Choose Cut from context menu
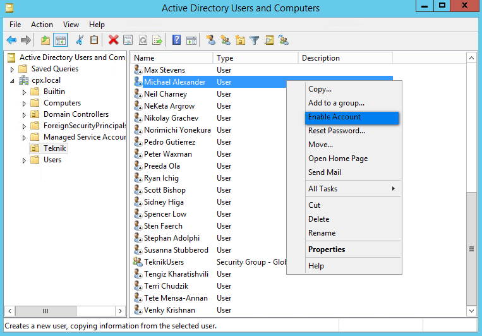The height and width of the screenshot is (336, 482). click(352, 205)
